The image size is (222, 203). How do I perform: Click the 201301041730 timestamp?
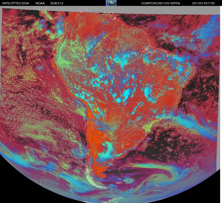203,3
